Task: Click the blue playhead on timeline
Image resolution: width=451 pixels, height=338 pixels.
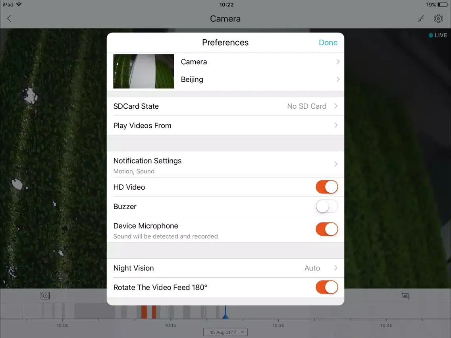Action: click(x=225, y=313)
